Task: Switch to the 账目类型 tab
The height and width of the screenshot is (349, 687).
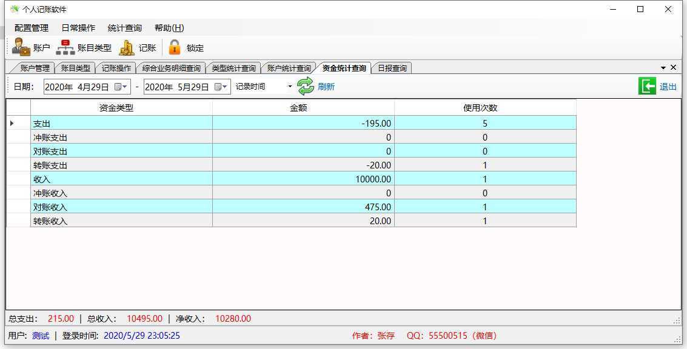Action: [x=75, y=68]
